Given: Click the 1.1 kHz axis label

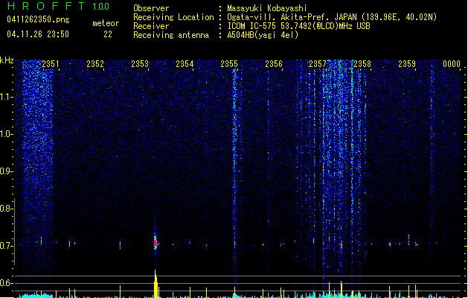Looking at the screenshot, I should point(7,97).
